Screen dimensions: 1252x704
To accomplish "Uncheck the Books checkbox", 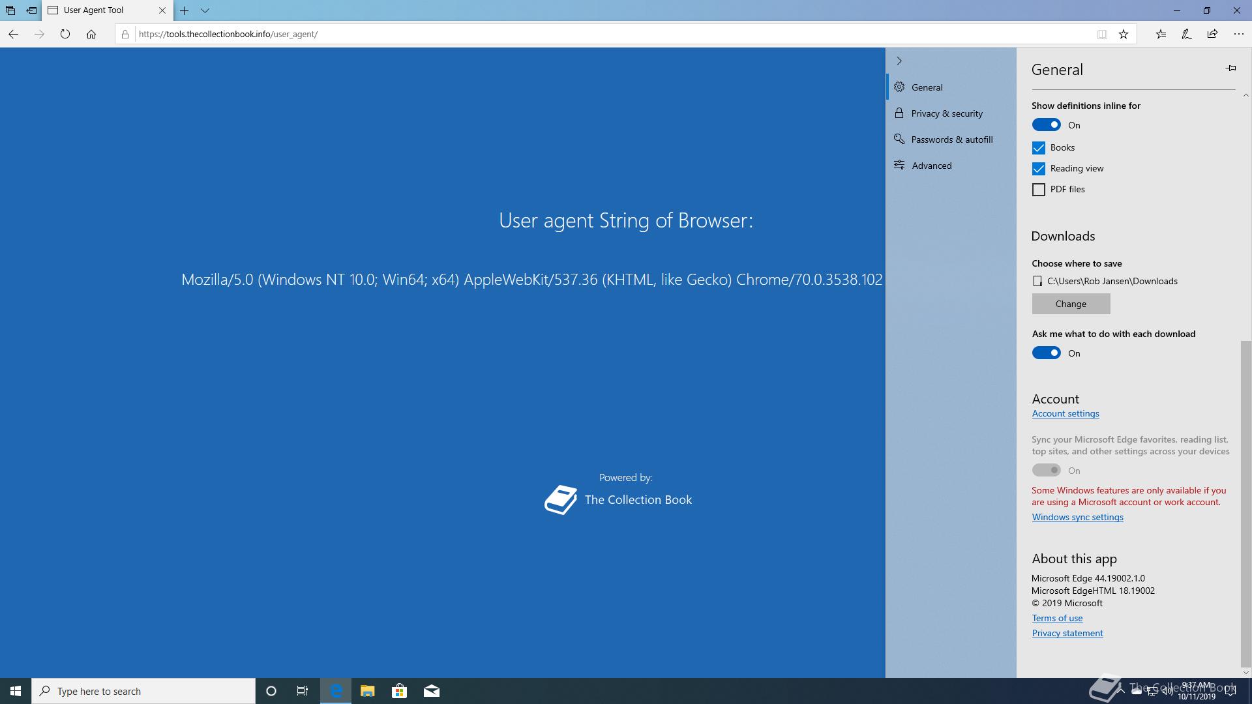I will [x=1039, y=148].
